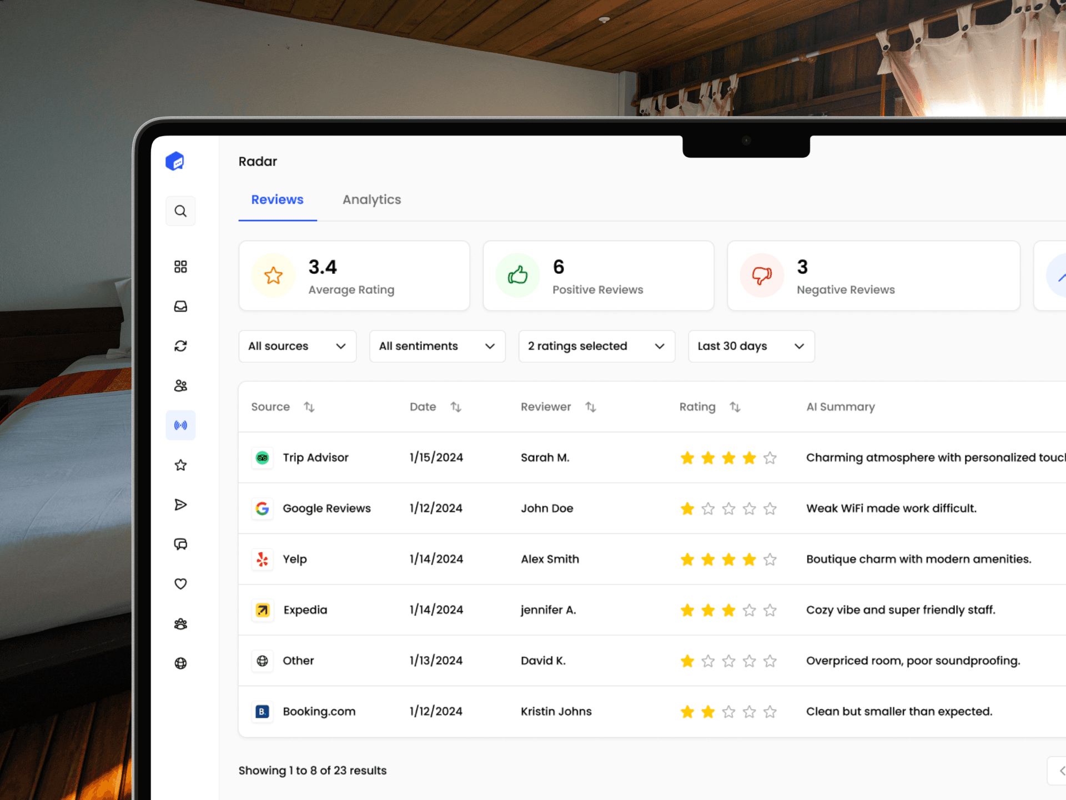Open the dashboard grid icon
The image size is (1066, 800).
[180, 267]
